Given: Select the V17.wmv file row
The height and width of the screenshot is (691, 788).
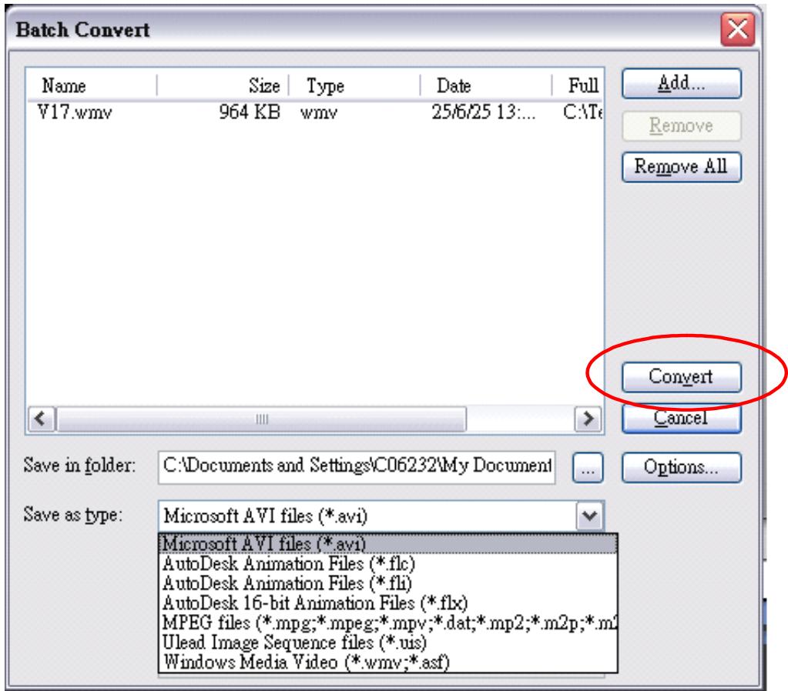Looking at the screenshot, I should point(314,112).
